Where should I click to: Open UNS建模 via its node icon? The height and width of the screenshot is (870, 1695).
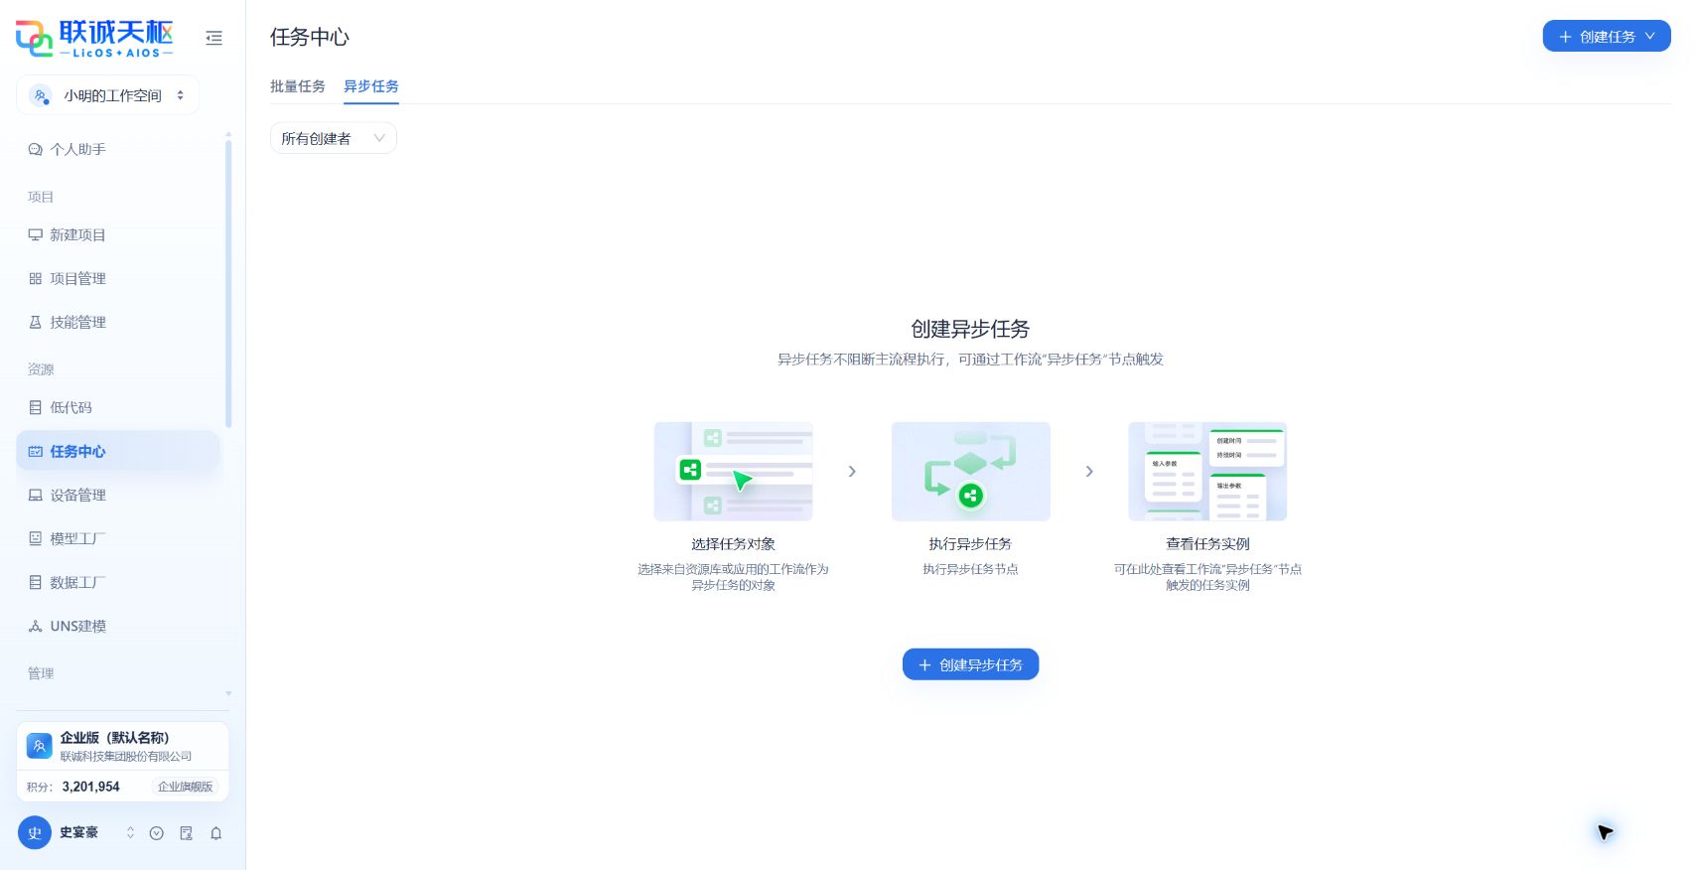click(35, 627)
